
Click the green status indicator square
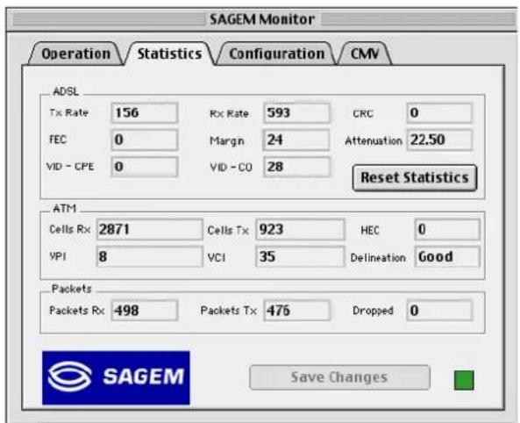click(x=464, y=381)
